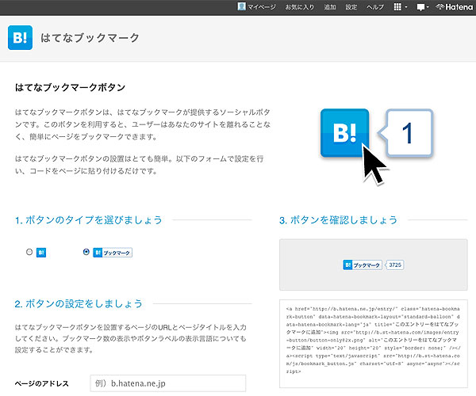Screen dimensions: 476x396
Task: Click the はてなブックマーク header title
Action: (x=90, y=37)
